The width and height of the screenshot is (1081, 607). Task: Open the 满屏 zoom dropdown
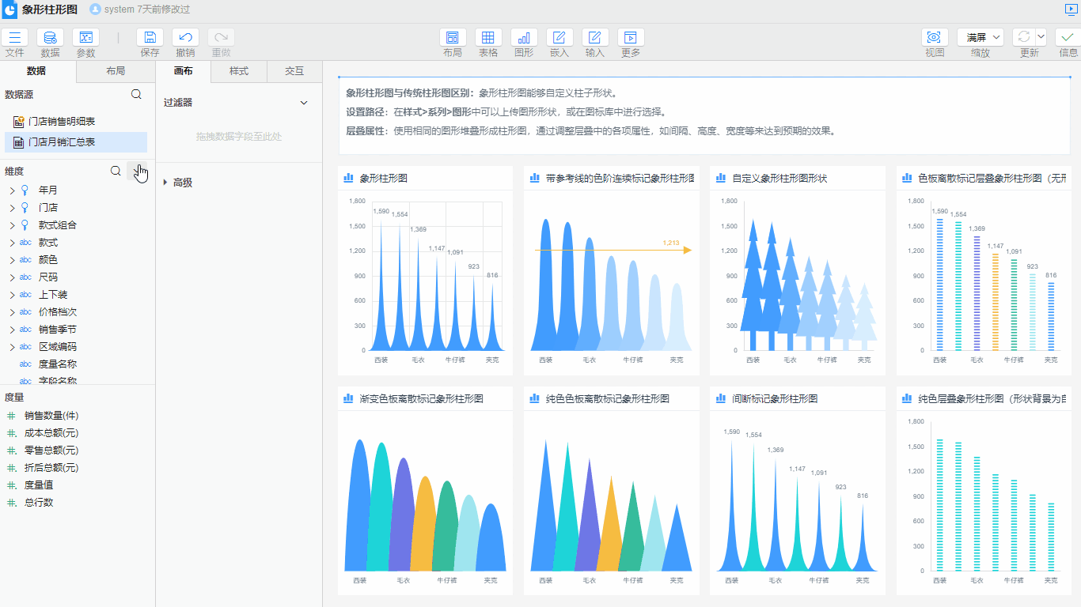tap(980, 37)
